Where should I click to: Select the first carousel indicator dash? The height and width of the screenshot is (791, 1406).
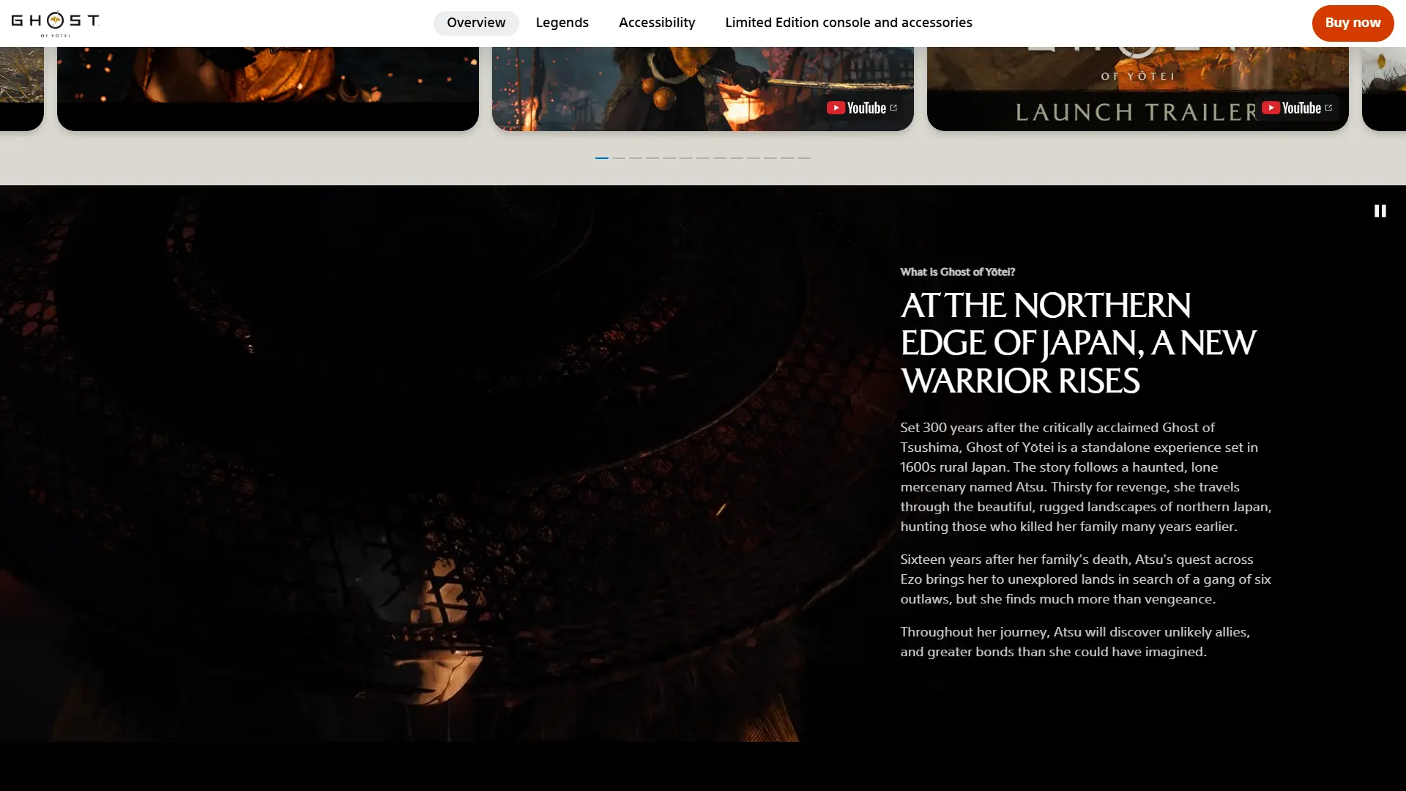pyautogui.click(x=601, y=158)
